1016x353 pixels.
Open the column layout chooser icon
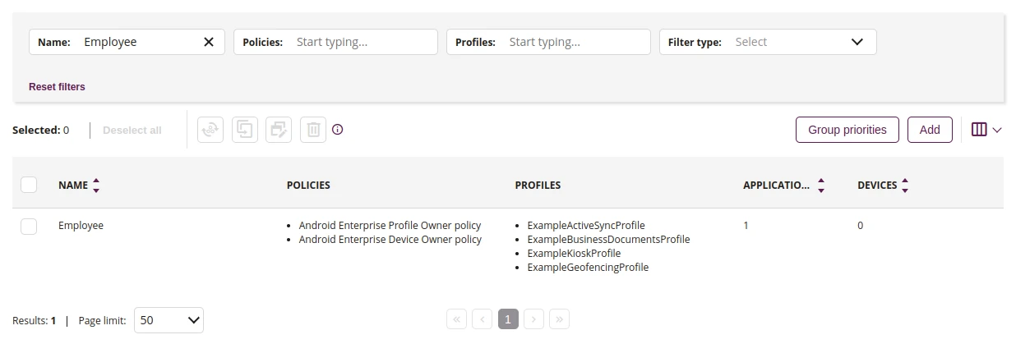click(x=986, y=130)
